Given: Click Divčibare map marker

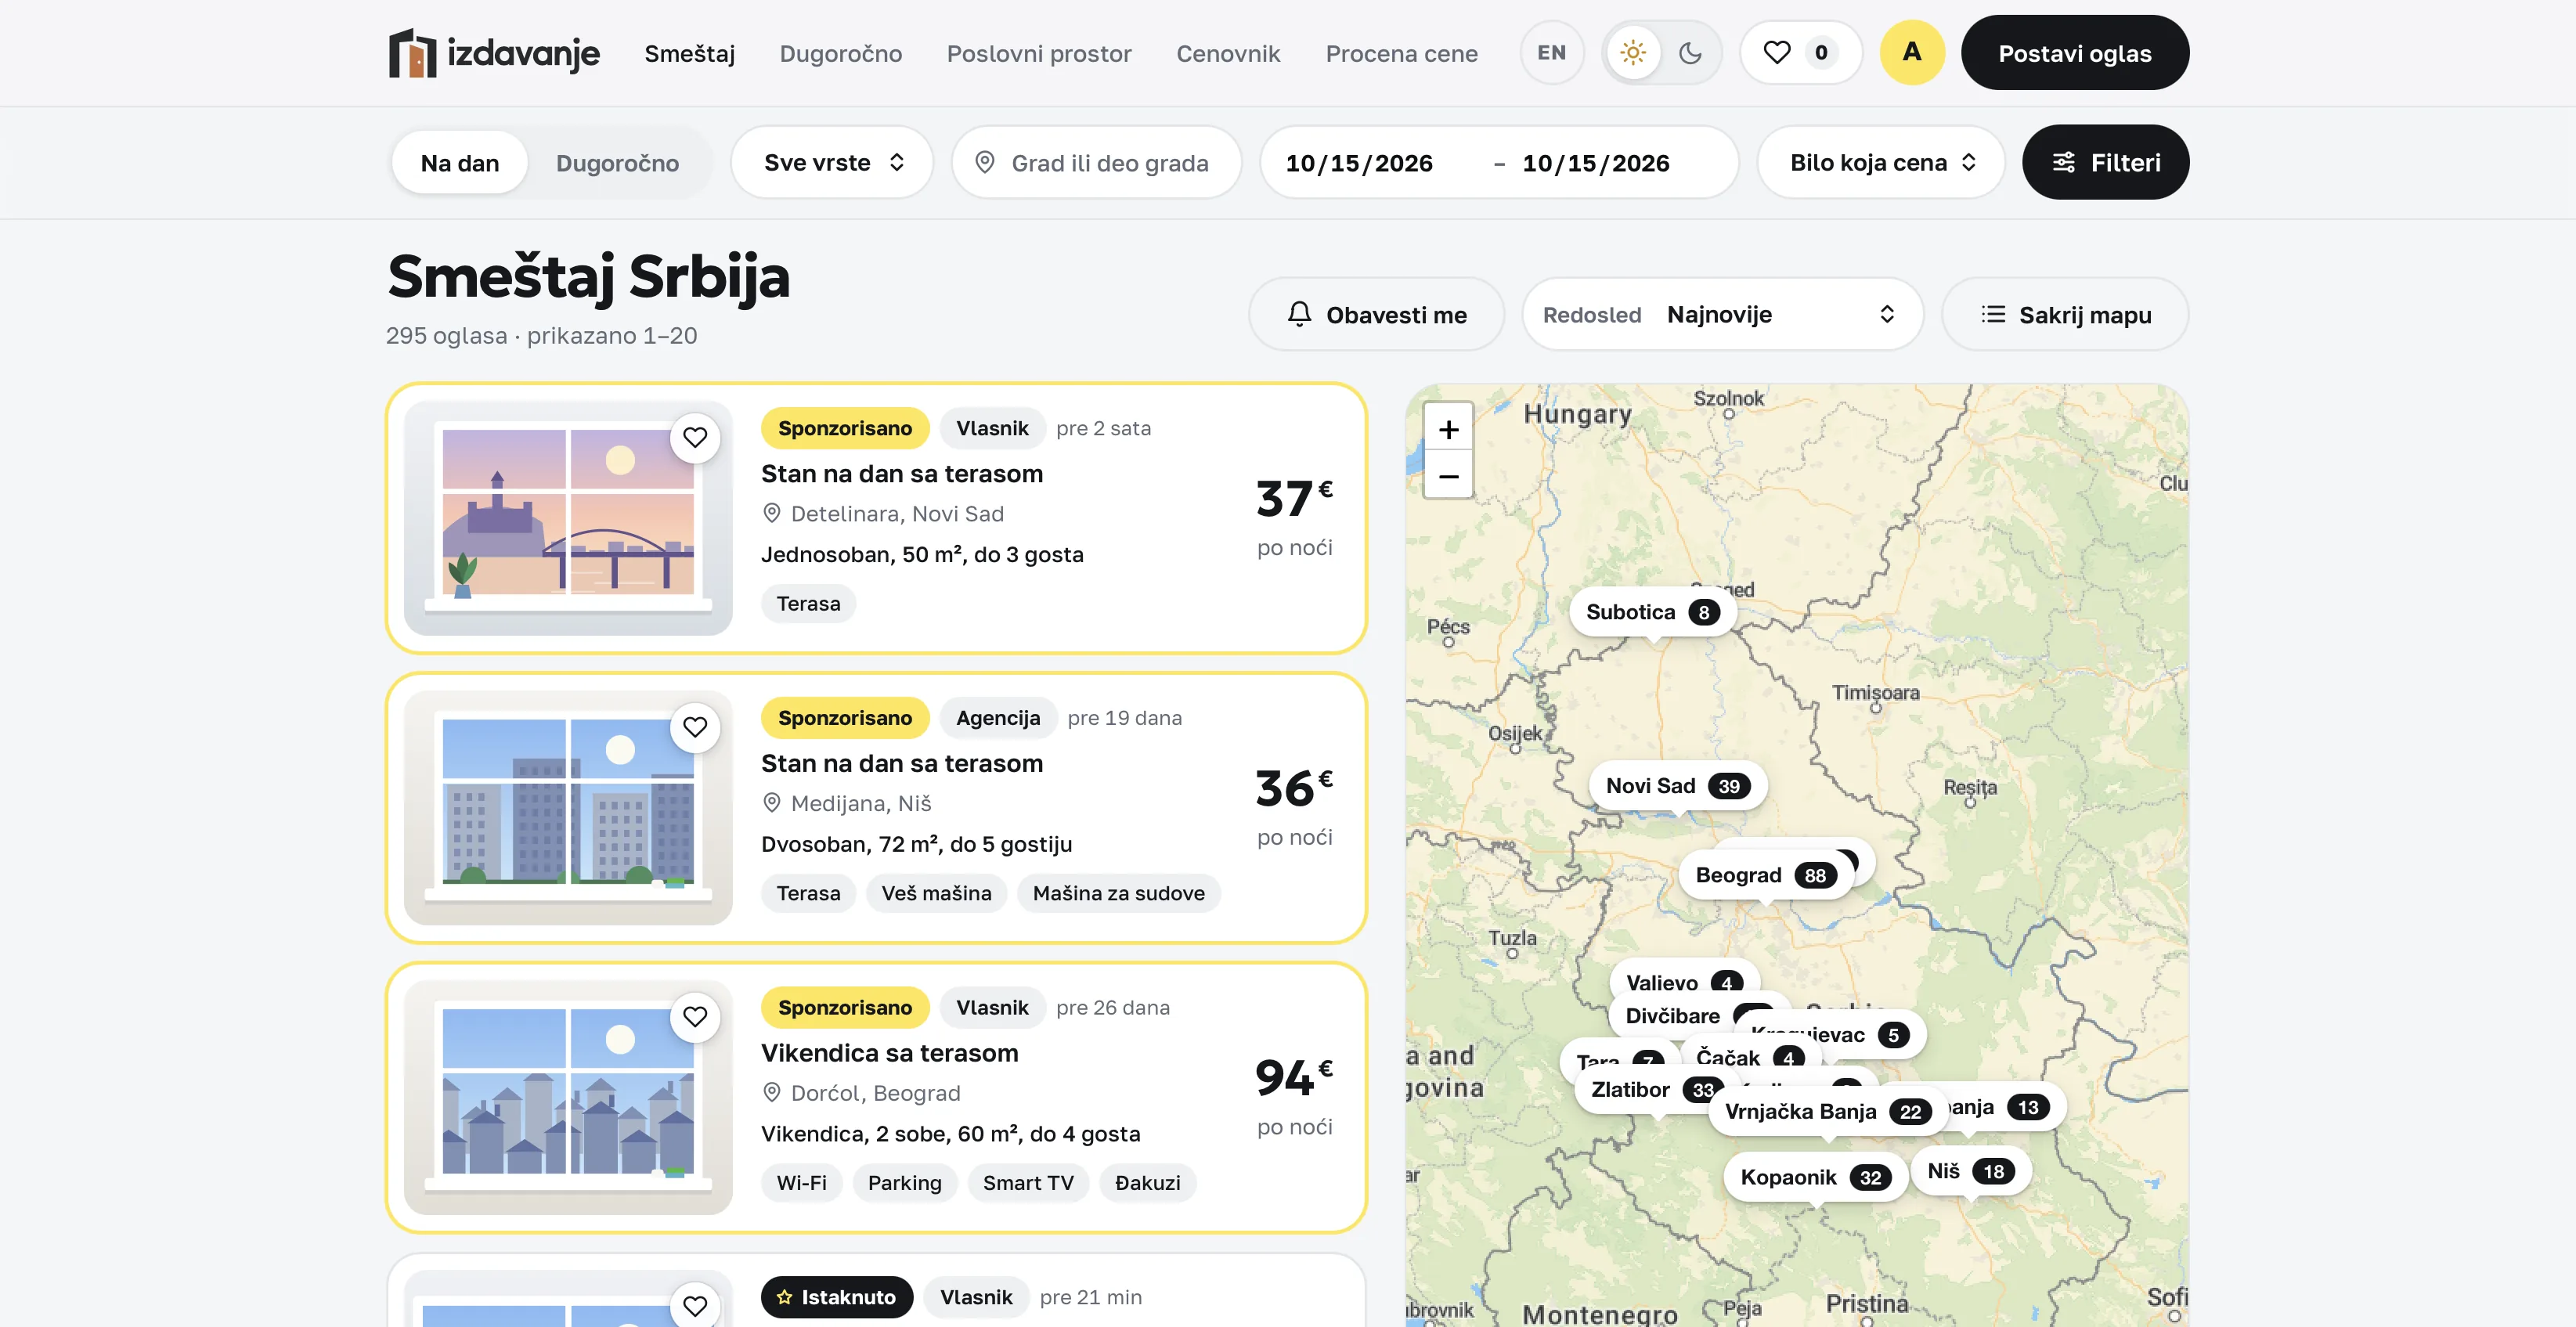Looking at the screenshot, I should click(x=1672, y=1016).
